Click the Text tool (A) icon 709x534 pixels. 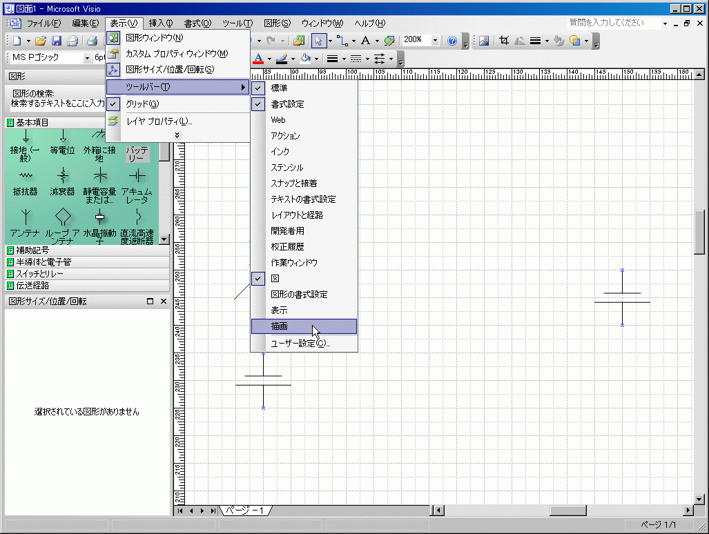click(365, 41)
